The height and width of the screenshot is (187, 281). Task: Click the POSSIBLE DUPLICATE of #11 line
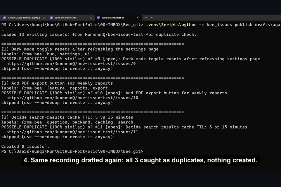pos(124,127)
